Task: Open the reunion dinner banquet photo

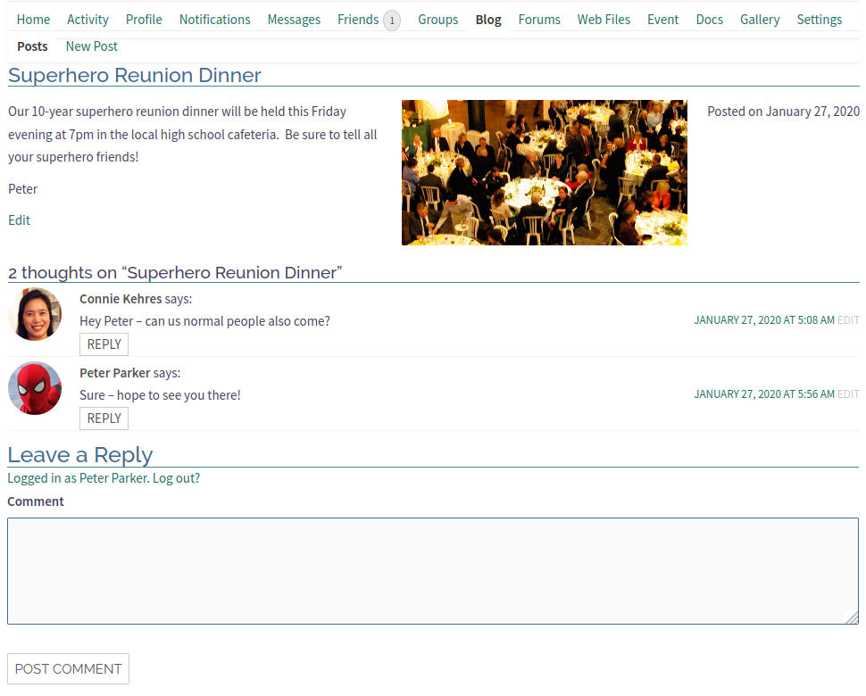Action: click(544, 172)
